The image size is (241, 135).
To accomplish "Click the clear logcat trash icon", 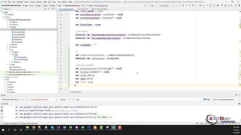I will point(2,107).
